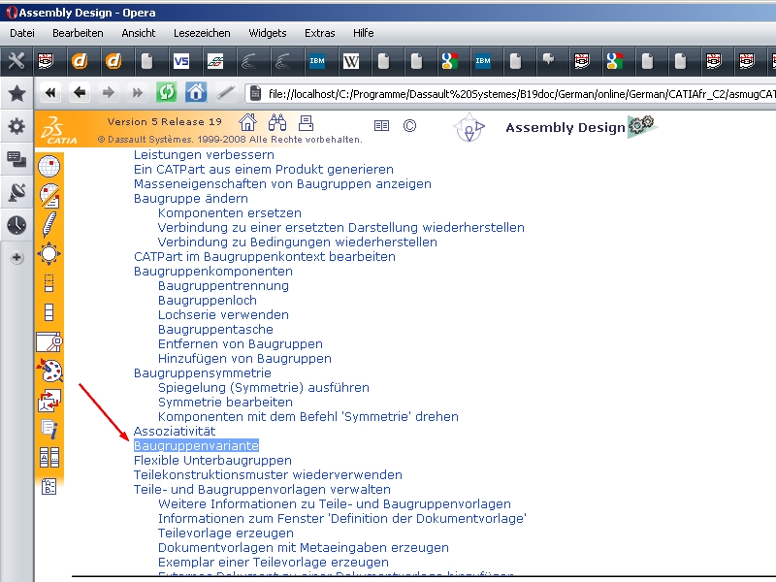
Task: Open Entfernen von Baugruppen link
Action: 240,344
